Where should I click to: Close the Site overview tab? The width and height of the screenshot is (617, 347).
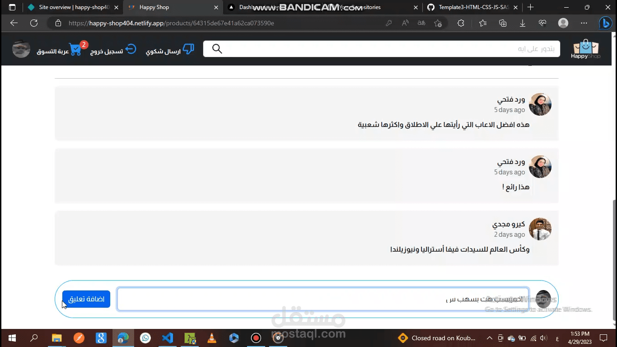(x=116, y=7)
